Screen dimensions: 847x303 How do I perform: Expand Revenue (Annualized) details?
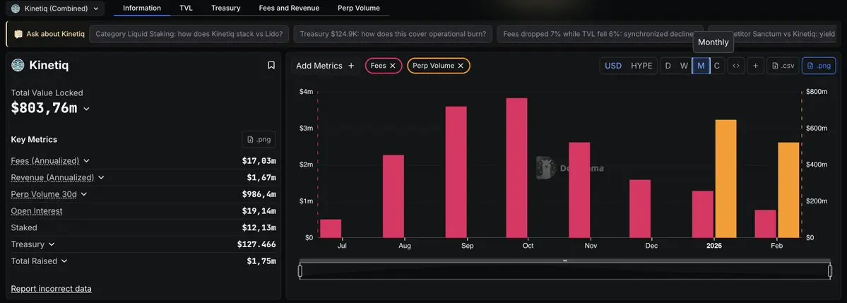101,178
